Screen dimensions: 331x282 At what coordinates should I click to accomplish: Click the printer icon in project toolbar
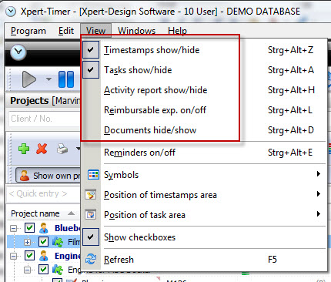click(62, 149)
